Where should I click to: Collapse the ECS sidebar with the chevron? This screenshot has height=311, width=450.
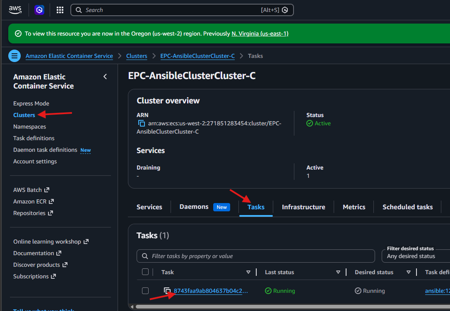[x=105, y=77]
